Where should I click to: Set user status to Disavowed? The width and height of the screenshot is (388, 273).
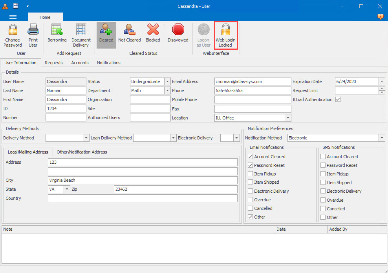[x=178, y=31]
